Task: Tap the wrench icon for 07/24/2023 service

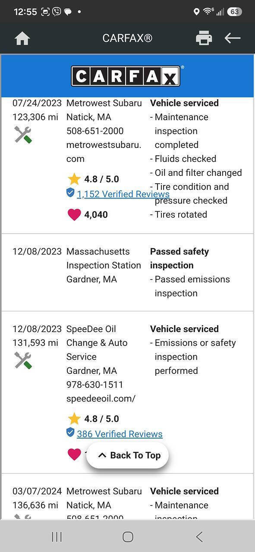Action: 23,135
